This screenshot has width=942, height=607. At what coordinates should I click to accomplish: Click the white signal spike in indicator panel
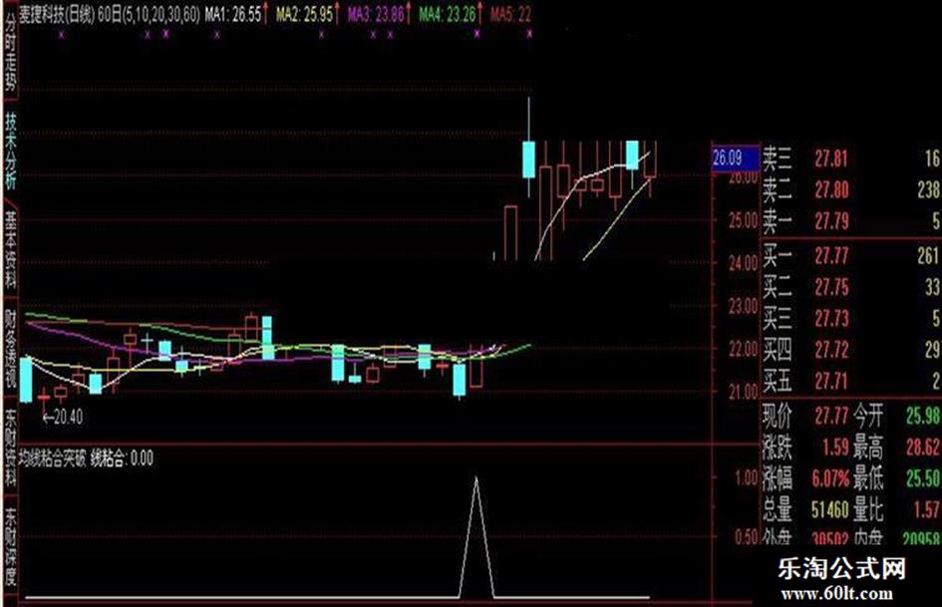pos(476,536)
